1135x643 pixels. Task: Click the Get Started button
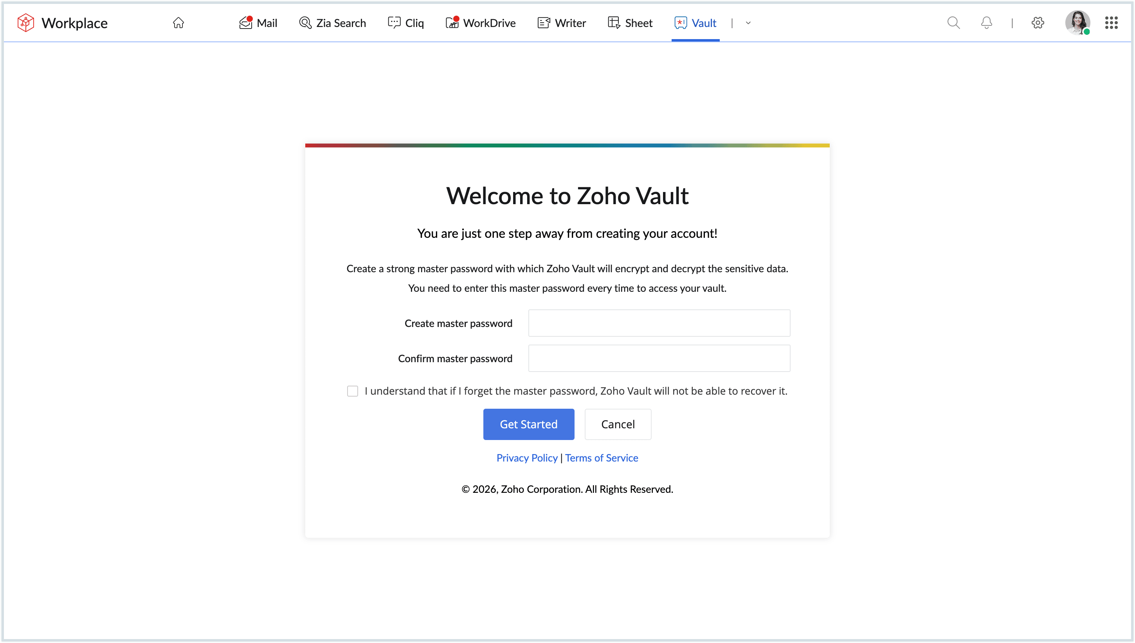tap(528, 424)
